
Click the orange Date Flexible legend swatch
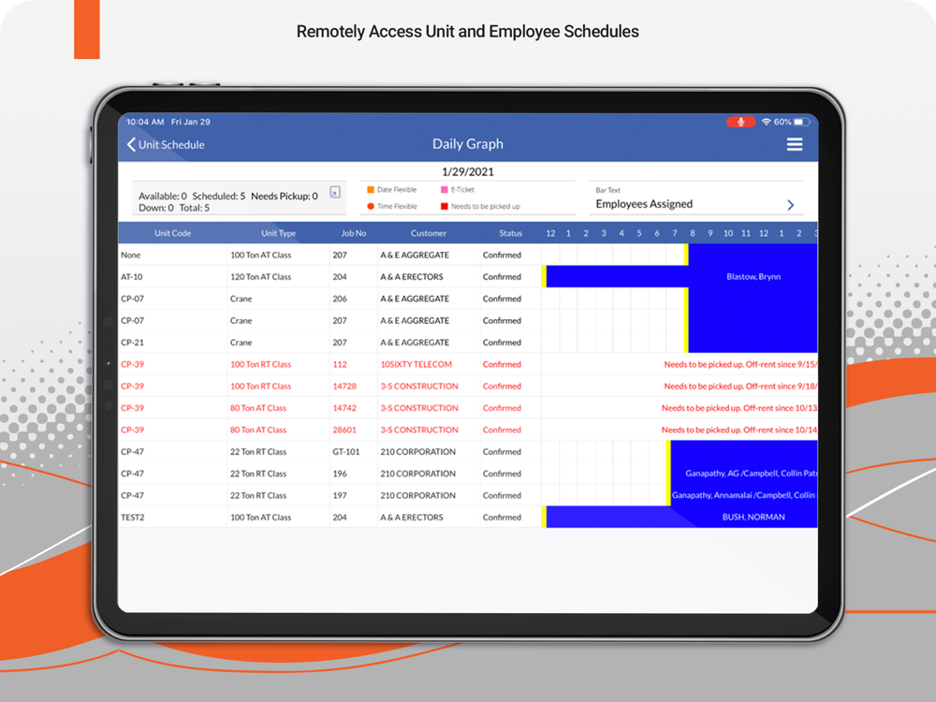pyautogui.click(x=371, y=190)
